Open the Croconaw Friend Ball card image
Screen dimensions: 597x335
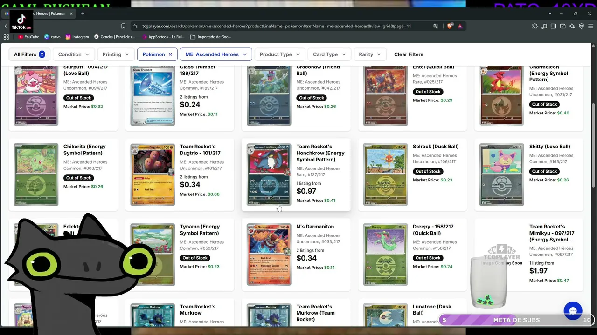pos(269,95)
